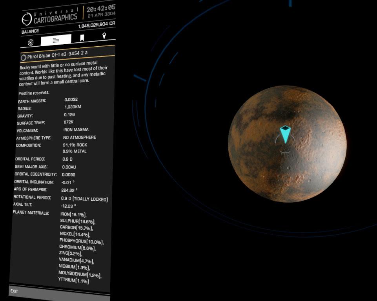Select the details list tab
Screen dimensions: 377x301
coord(56,40)
